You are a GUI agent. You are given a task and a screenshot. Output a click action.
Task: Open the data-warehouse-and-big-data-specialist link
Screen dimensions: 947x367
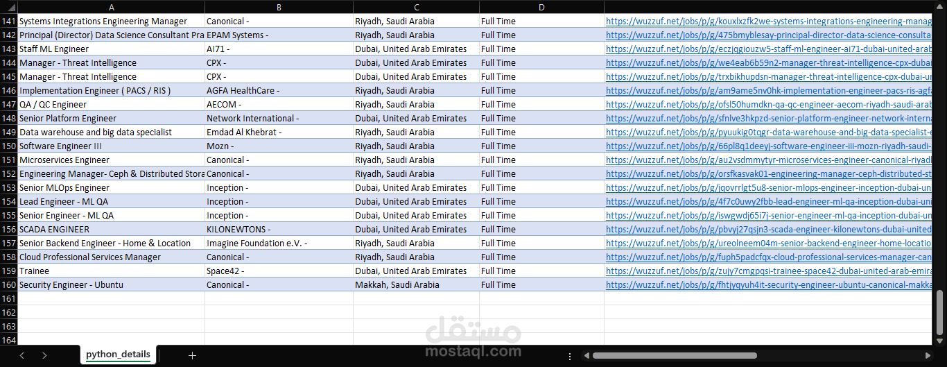point(769,132)
